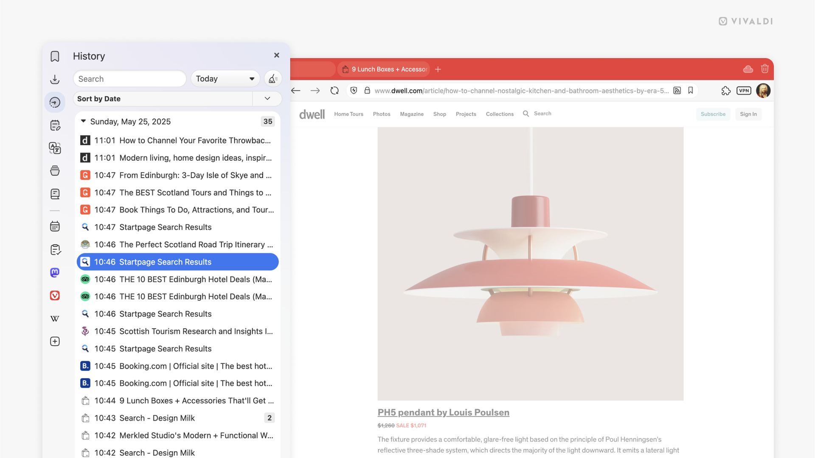
Task: Open PH5 pendant by Louis Poulsen link
Action: click(x=443, y=412)
